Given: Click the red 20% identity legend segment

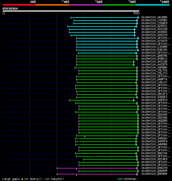Looking at the screenshot, I should [x=19, y=5].
